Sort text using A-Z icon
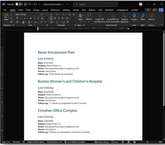Screen dimensions: 165x145 64,22
